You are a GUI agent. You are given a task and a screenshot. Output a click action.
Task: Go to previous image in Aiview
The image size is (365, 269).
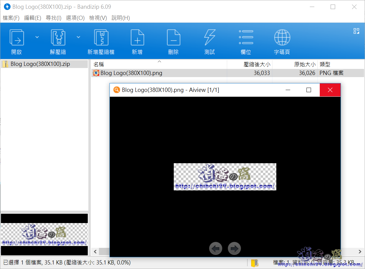[216, 248]
